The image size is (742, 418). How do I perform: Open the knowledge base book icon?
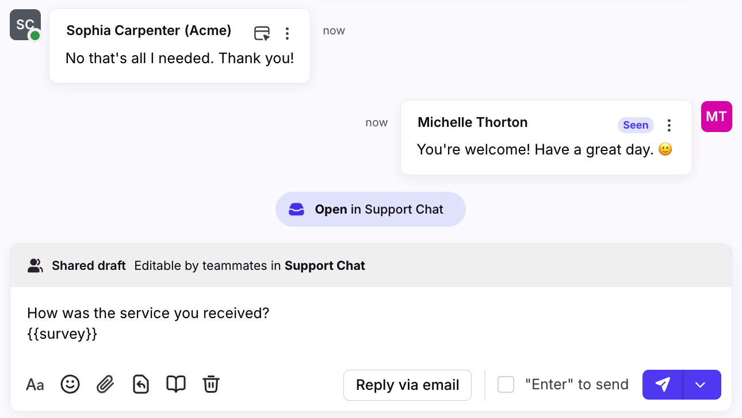[x=176, y=384]
